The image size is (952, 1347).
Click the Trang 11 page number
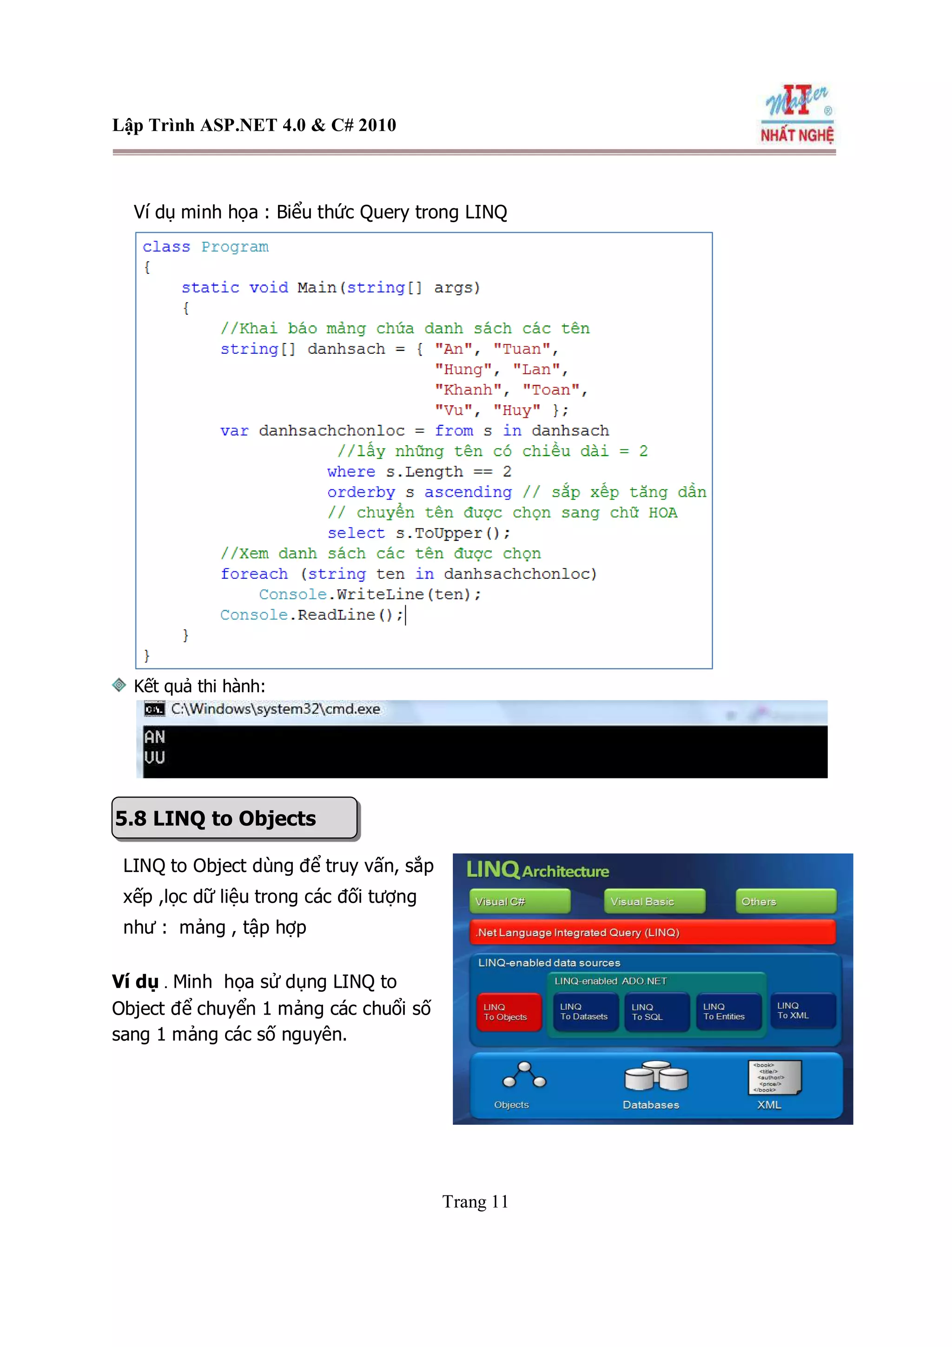pos(475,1202)
